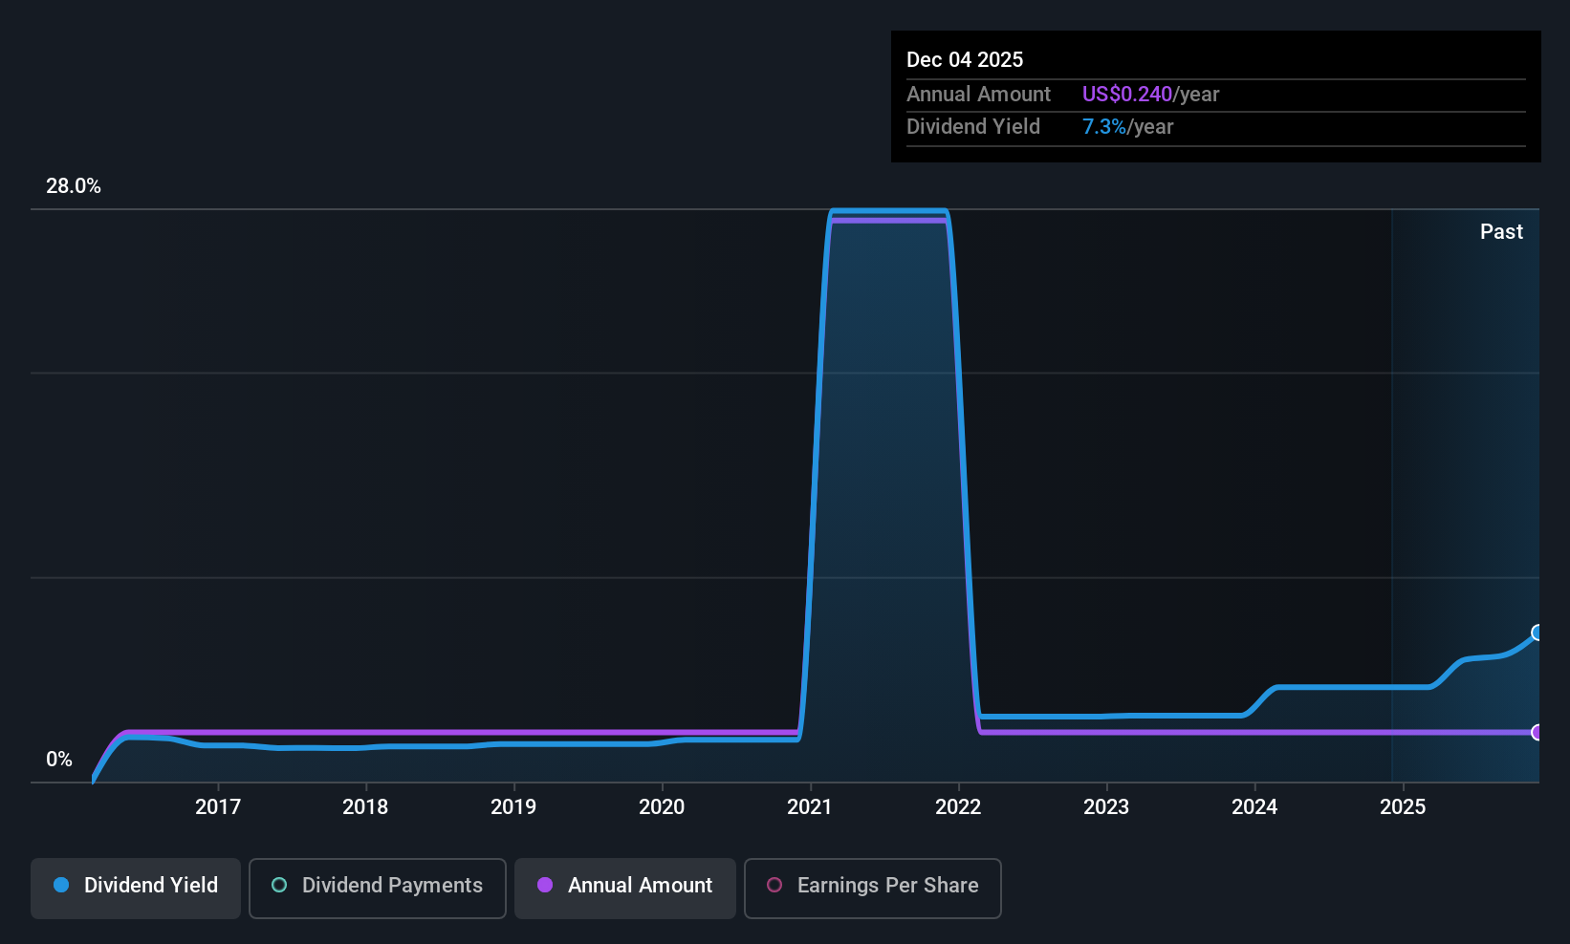The height and width of the screenshot is (944, 1570).
Task: Click the teal Dividend Payments legend circle
Action: [x=279, y=885]
